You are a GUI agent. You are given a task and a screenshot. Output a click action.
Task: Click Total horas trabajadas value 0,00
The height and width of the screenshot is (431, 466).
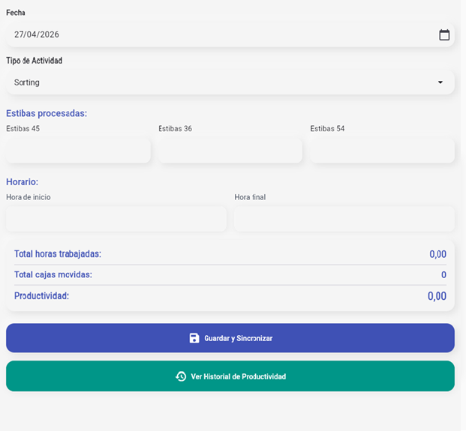(x=437, y=254)
